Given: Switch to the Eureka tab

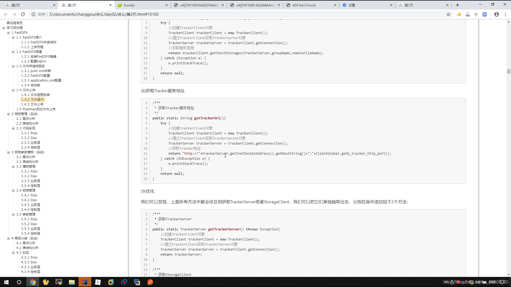Looking at the screenshot, I should (x=143, y=5).
